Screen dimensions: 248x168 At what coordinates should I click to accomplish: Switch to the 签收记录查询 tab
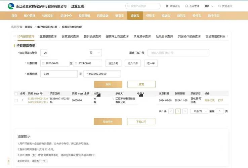[92, 37]
